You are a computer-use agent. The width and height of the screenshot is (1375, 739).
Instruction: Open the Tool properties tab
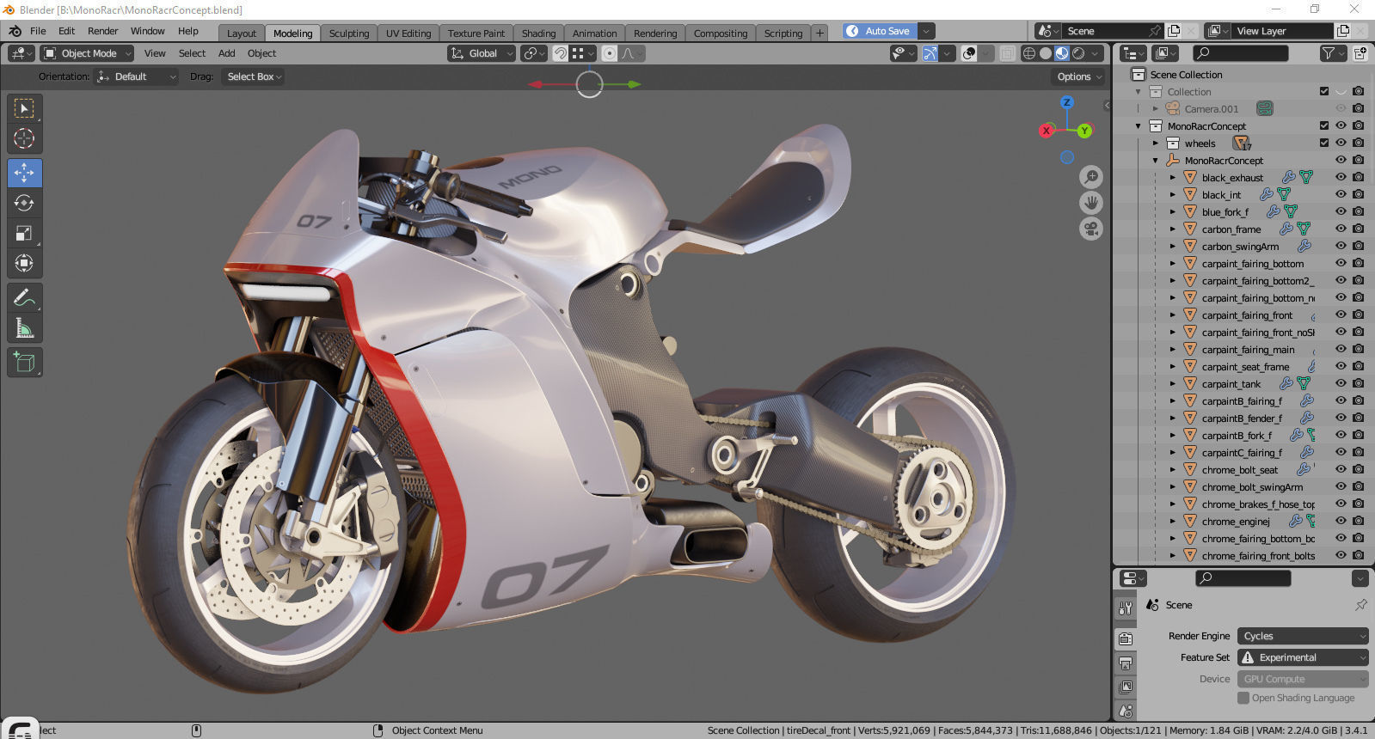click(1126, 608)
